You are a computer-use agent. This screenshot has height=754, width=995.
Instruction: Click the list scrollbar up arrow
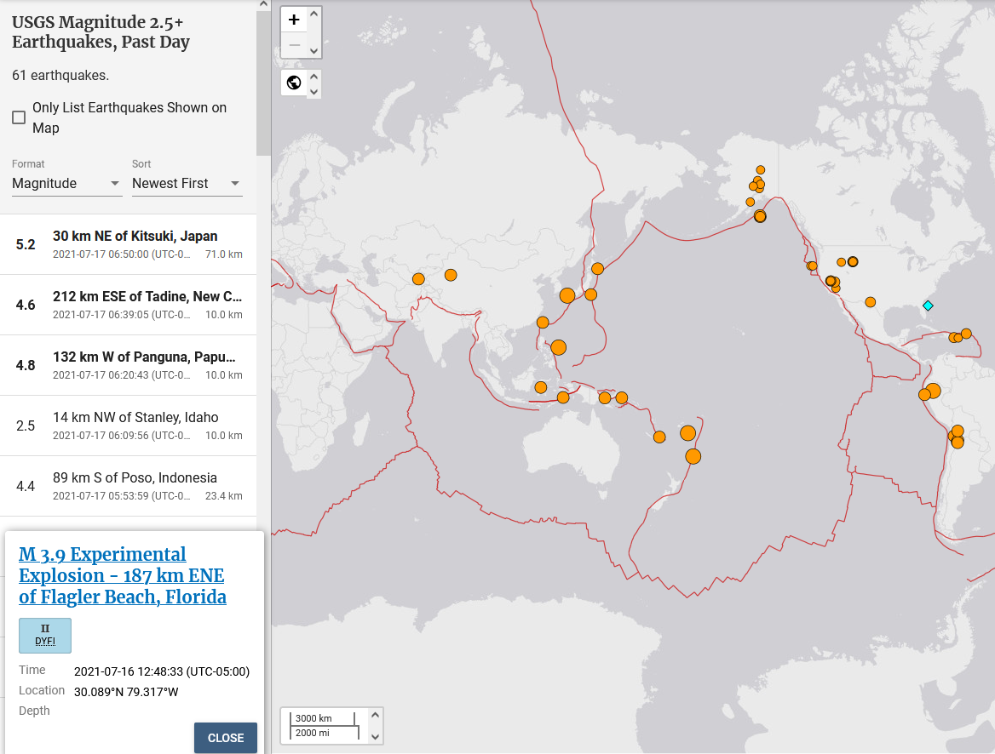pyautogui.click(x=263, y=4)
